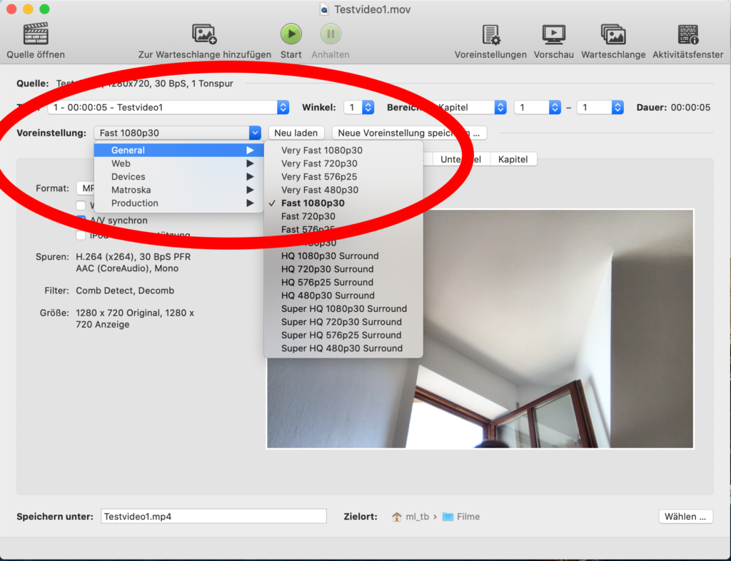
Task: Click the Speichern unter filename field
Action: [213, 517]
